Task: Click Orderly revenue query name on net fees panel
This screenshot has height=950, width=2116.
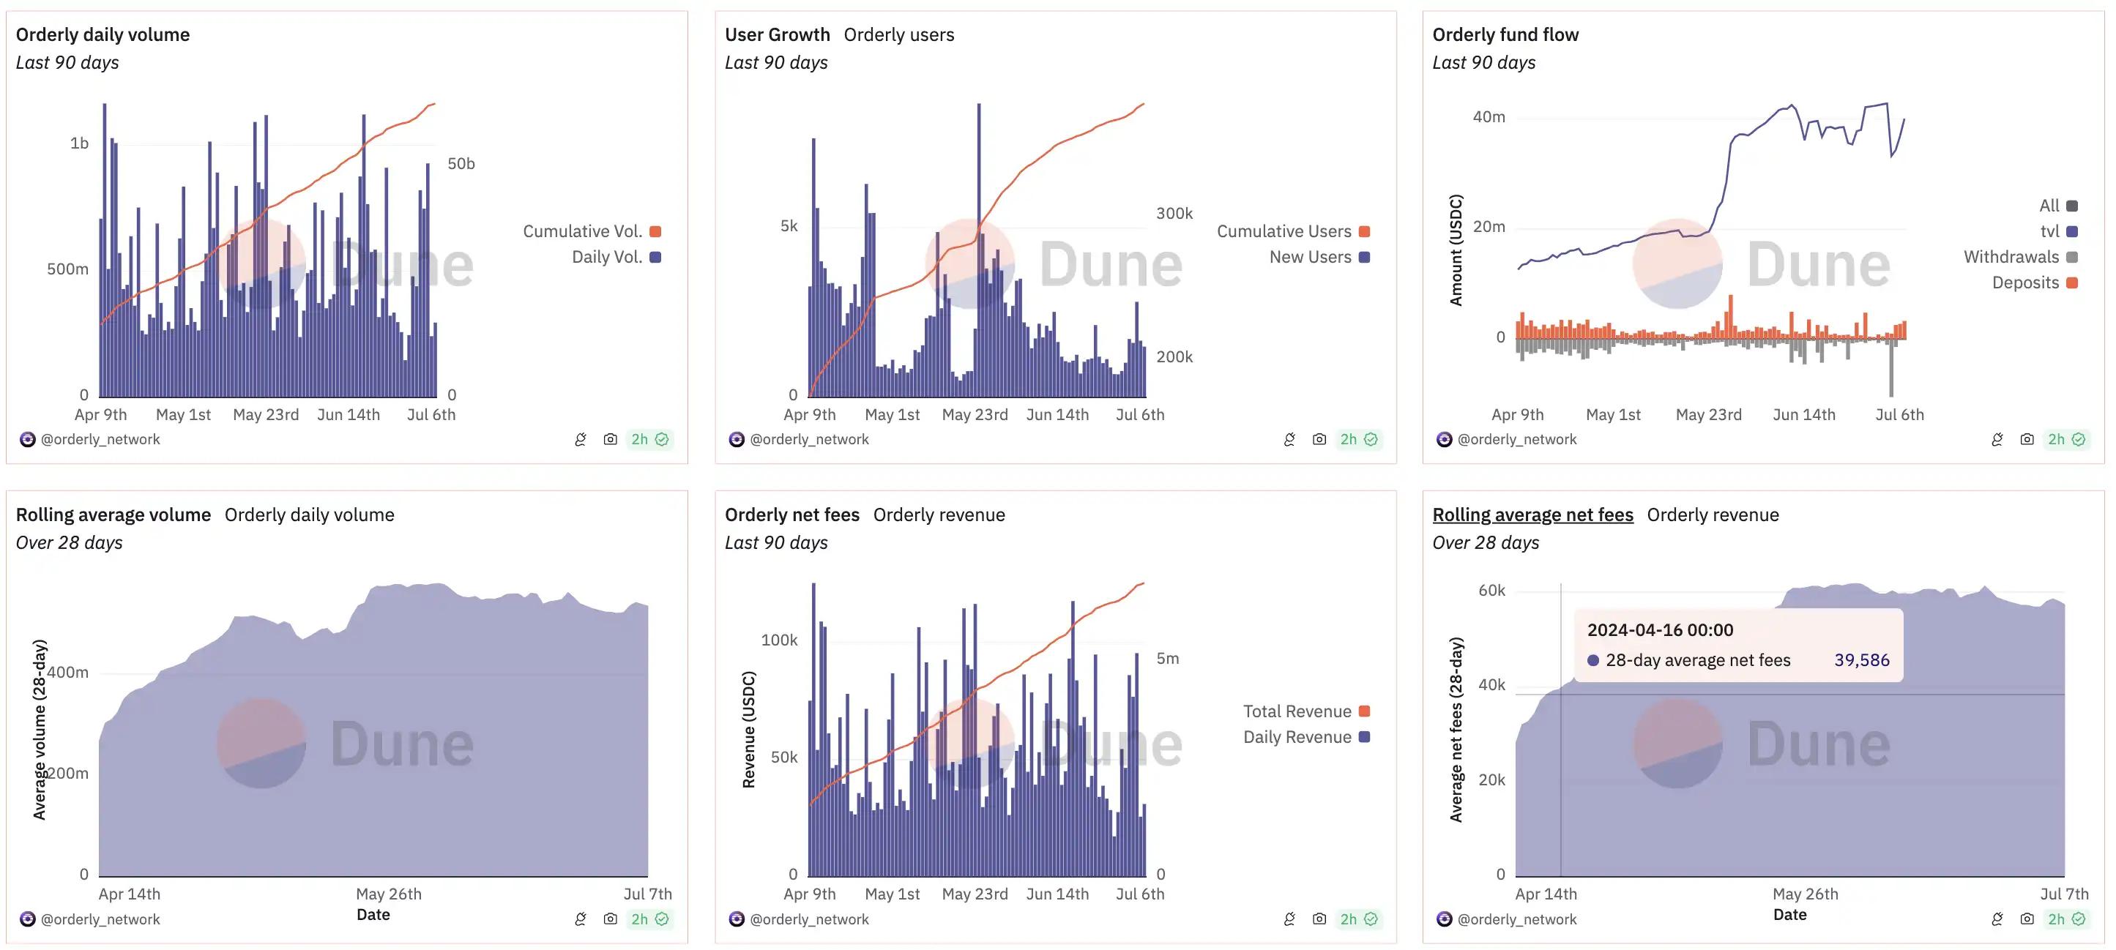Action: 939,515
